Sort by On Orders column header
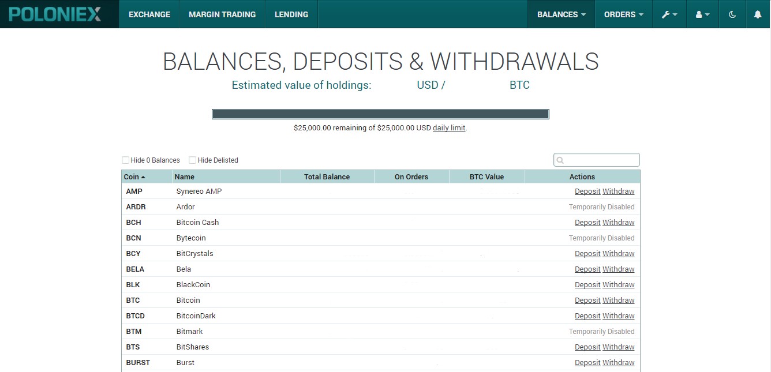The height and width of the screenshot is (372, 771). [x=411, y=176]
